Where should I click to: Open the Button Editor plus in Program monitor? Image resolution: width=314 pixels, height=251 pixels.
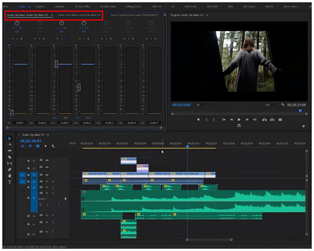(x=304, y=126)
